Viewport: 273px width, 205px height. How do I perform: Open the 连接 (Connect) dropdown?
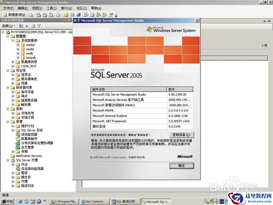click(8, 26)
